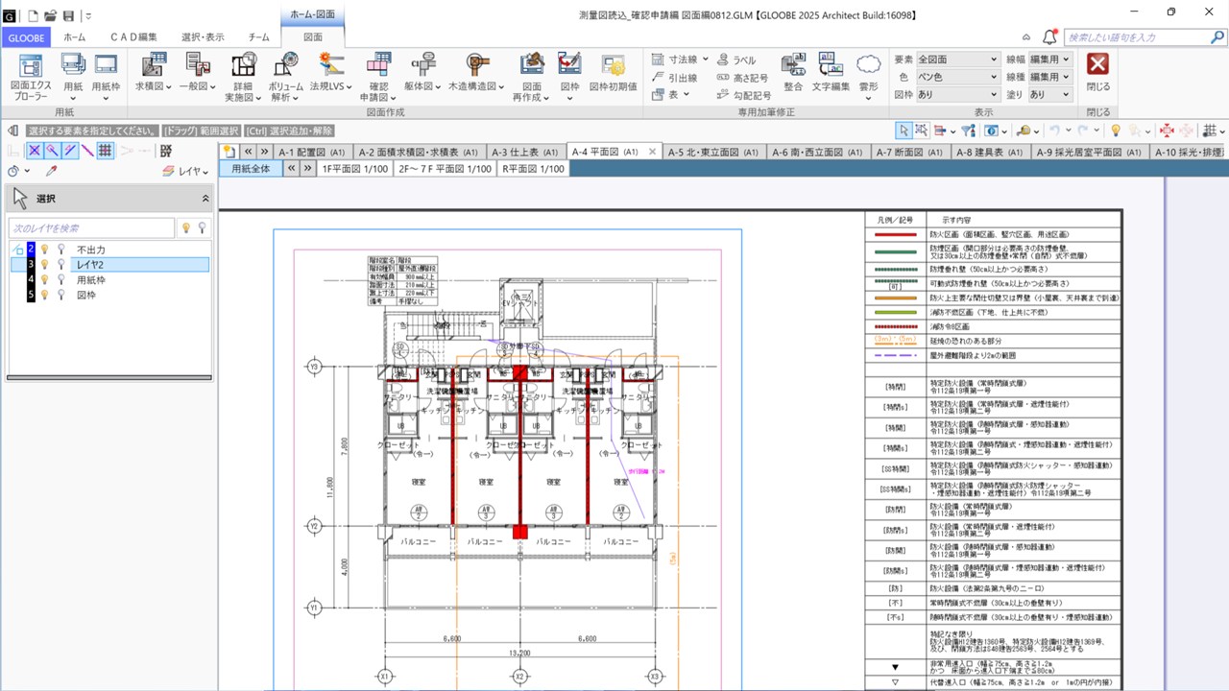
Task: Click the 図枠初期値 gear icon
Action: pyautogui.click(x=613, y=73)
